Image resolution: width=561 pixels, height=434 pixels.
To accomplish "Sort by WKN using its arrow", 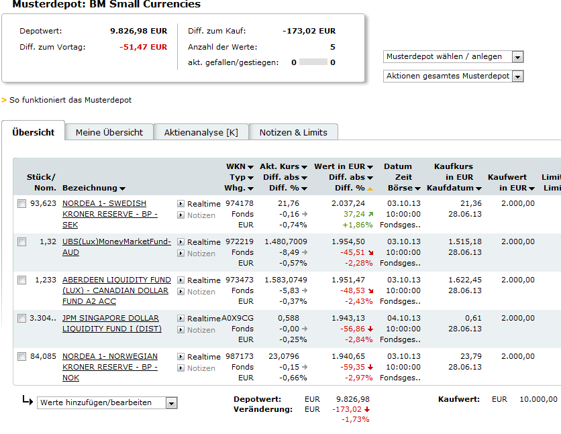I will [x=250, y=167].
